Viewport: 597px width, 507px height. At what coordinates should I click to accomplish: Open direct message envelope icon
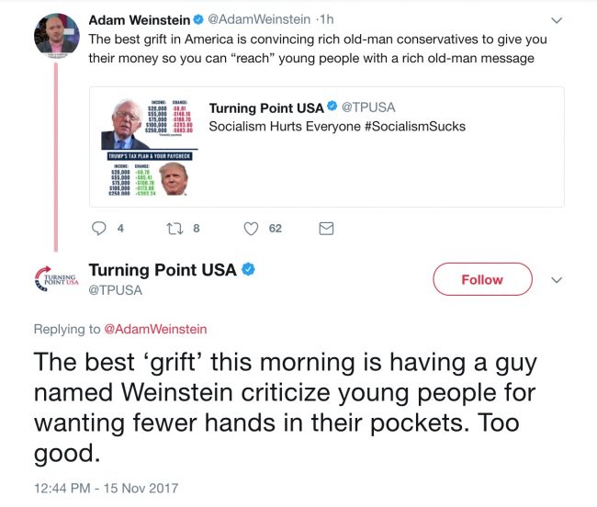326,229
